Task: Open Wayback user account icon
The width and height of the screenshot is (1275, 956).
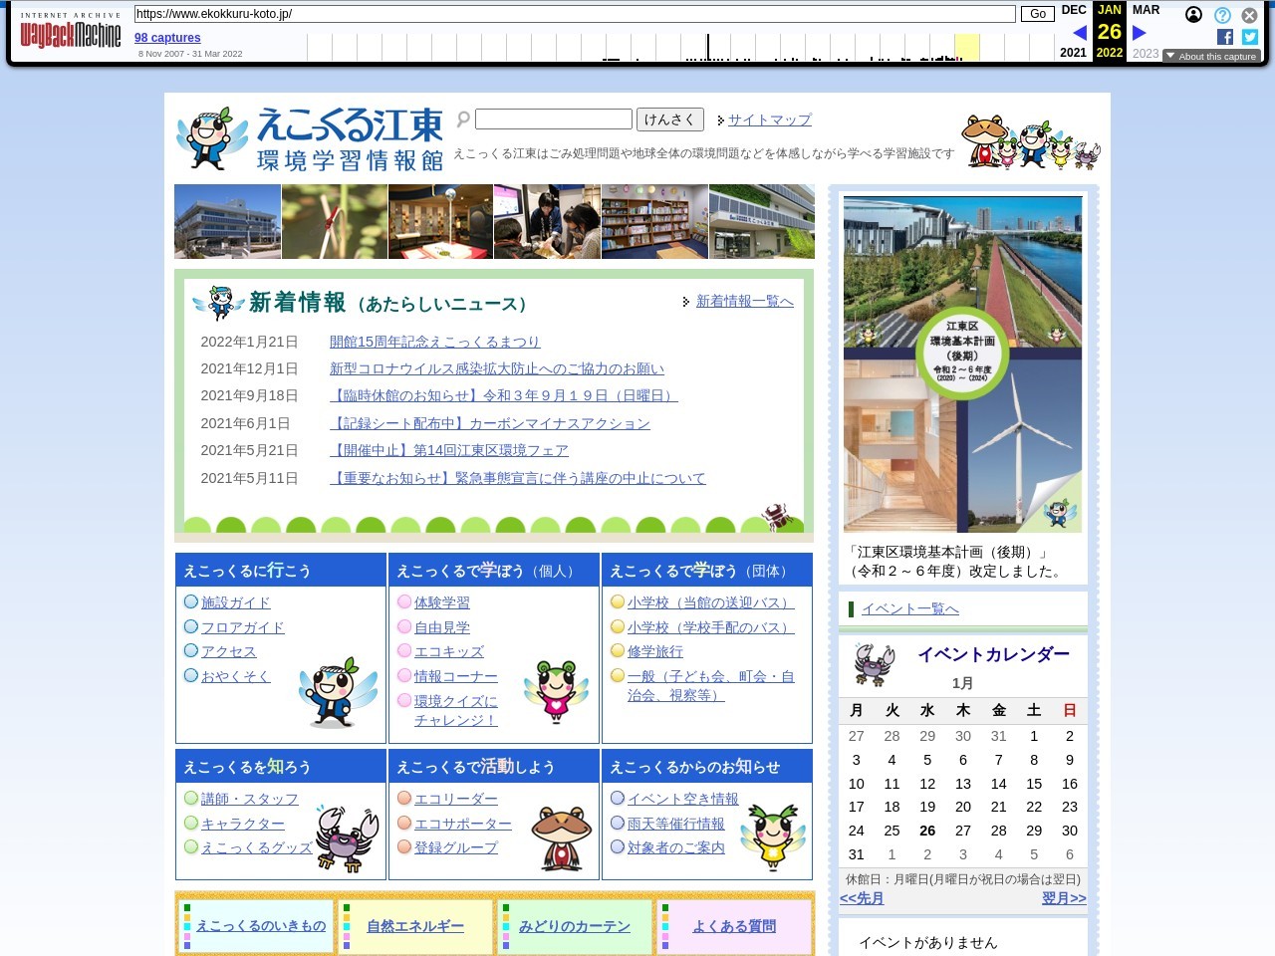Action: point(1193,15)
